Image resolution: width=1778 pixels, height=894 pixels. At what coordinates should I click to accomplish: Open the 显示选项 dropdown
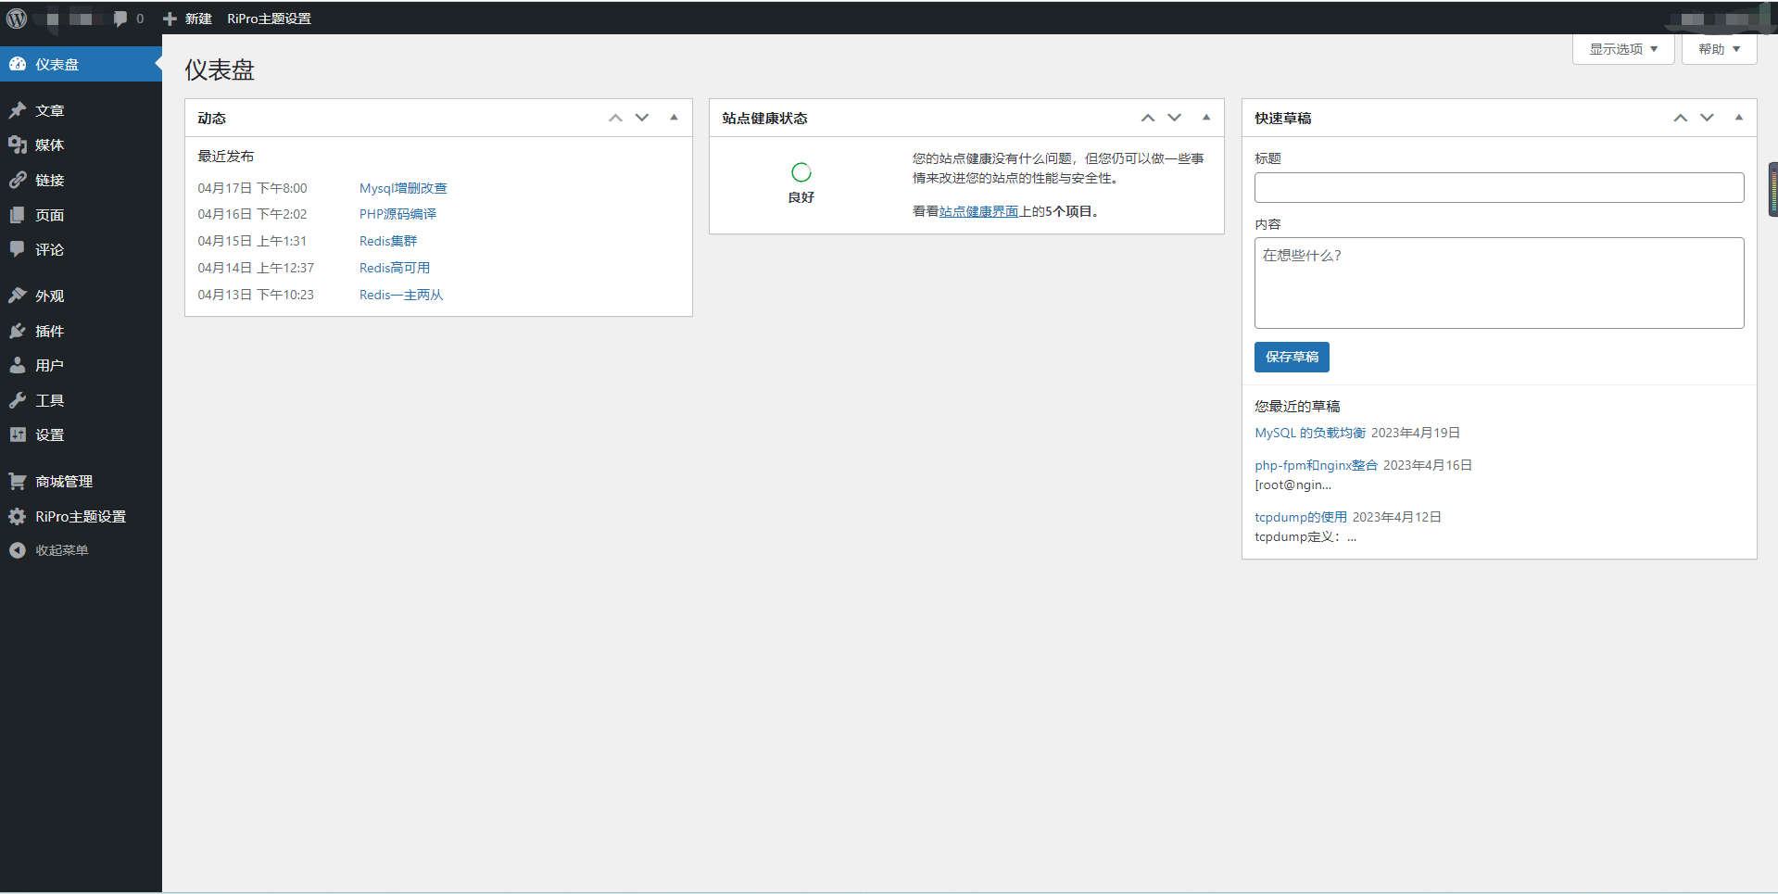(x=1623, y=49)
